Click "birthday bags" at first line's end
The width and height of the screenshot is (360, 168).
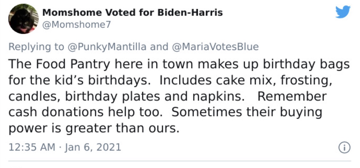click(x=306, y=64)
